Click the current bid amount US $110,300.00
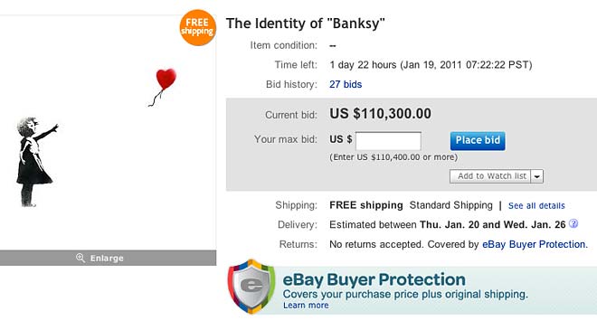 pyautogui.click(x=380, y=113)
